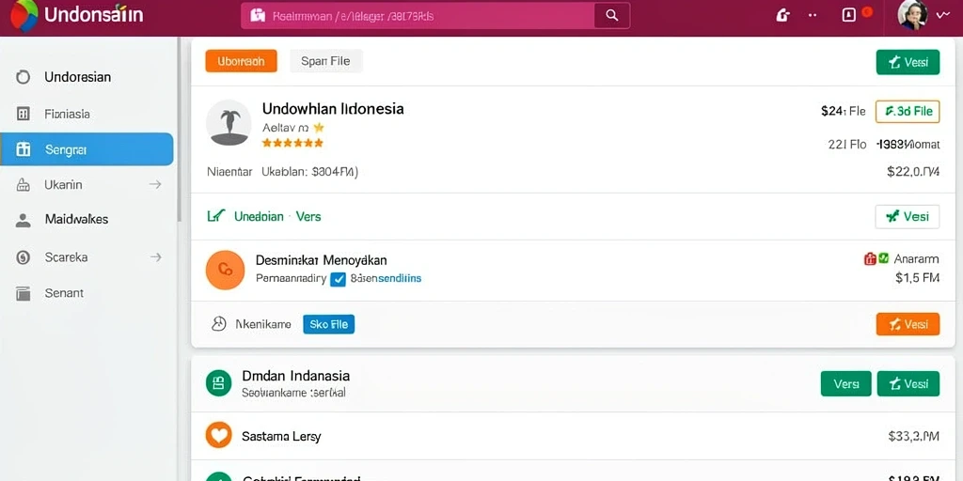Click the clock icon beside Nkenikame
This screenshot has height=481, width=963.
pyautogui.click(x=218, y=324)
